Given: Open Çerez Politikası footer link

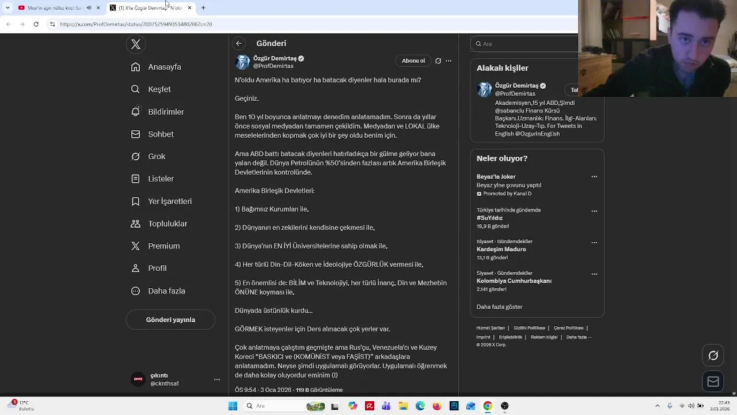Looking at the screenshot, I should click(568, 328).
